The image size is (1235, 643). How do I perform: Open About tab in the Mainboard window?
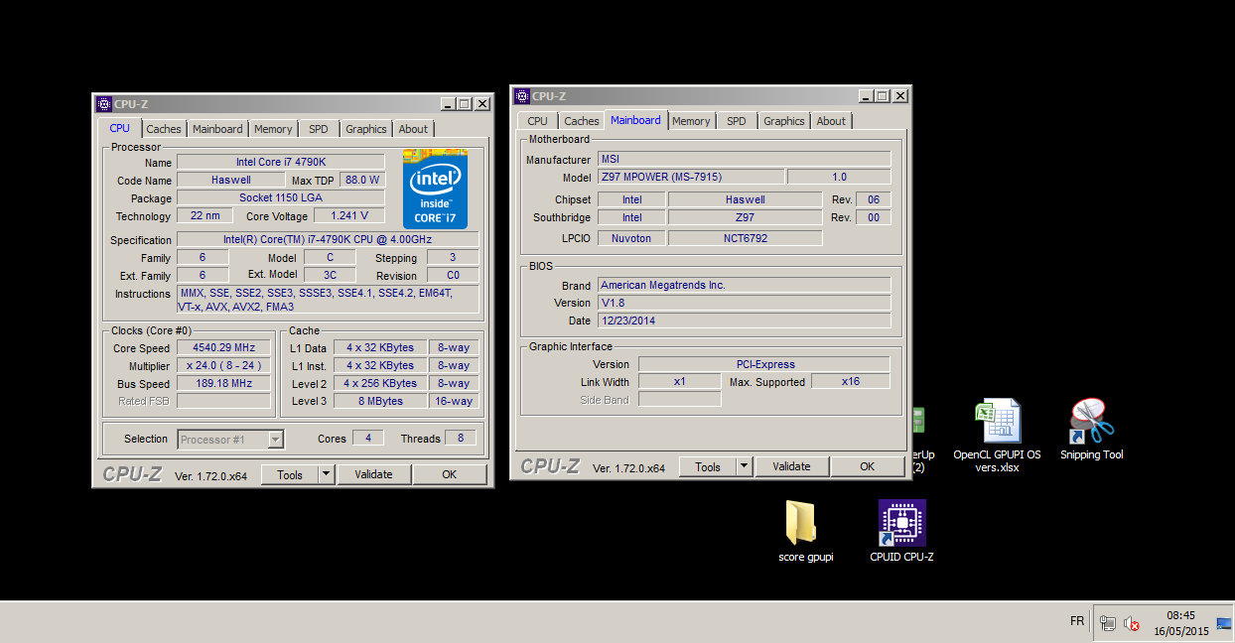point(831,121)
